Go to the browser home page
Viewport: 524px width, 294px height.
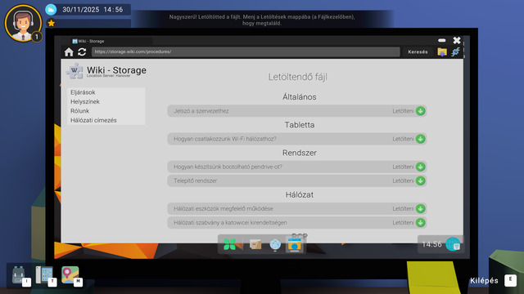[x=69, y=52]
